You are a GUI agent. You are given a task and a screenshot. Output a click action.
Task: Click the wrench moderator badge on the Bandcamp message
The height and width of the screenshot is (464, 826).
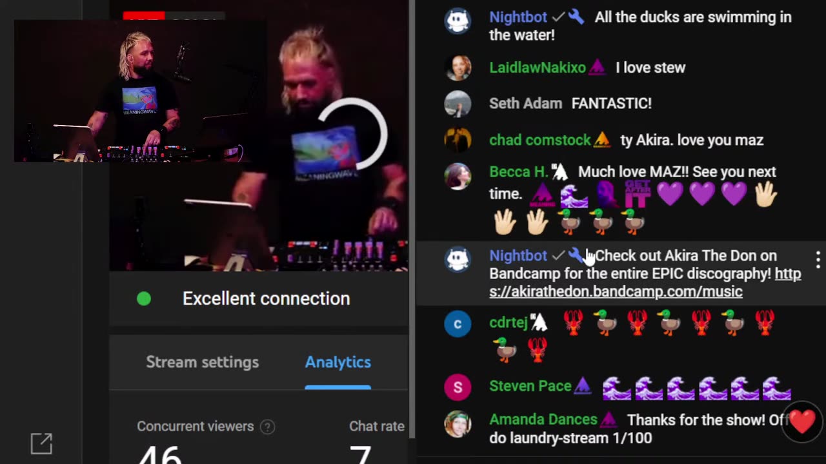coord(576,256)
